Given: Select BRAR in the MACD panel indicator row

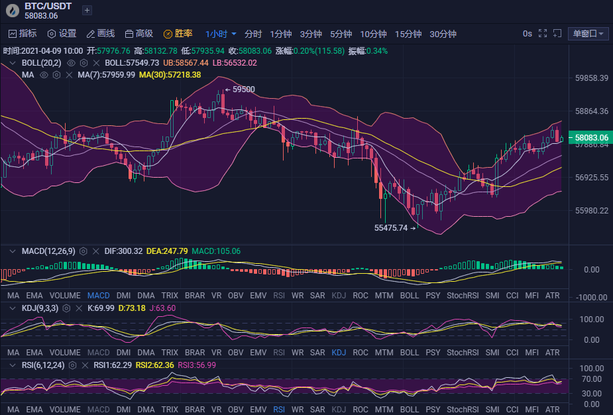Looking at the screenshot, I should (x=195, y=296).
